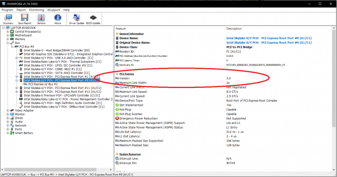Viewport: 337px width, 177px height.
Task: Expand the USB 3.0 xHCI Controller node
Action: [16, 58]
